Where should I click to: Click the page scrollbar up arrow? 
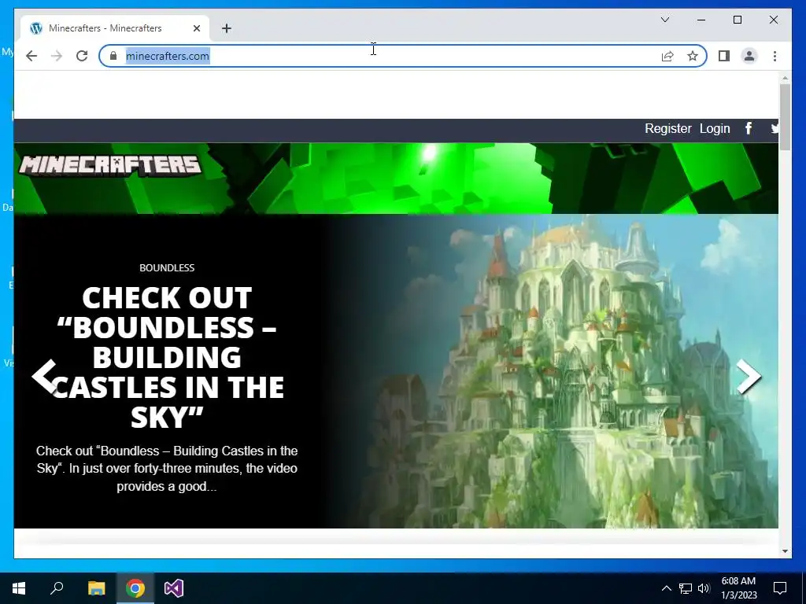(x=785, y=78)
